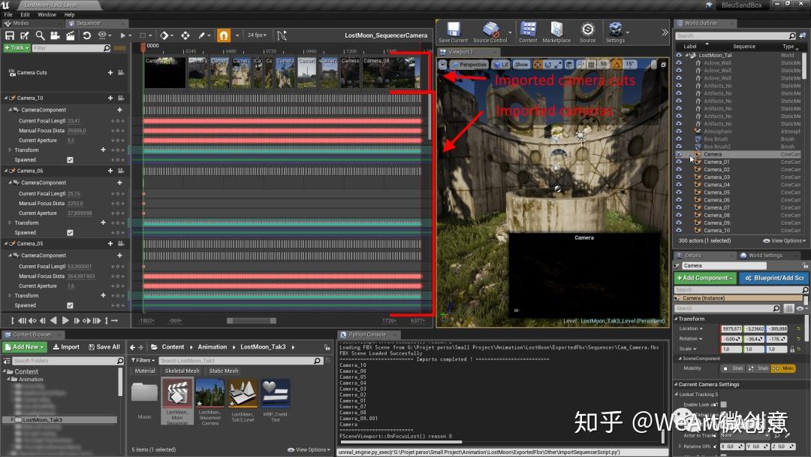
Task: Open the Window menu
Action: pyautogui.click(x=47, y=14)
